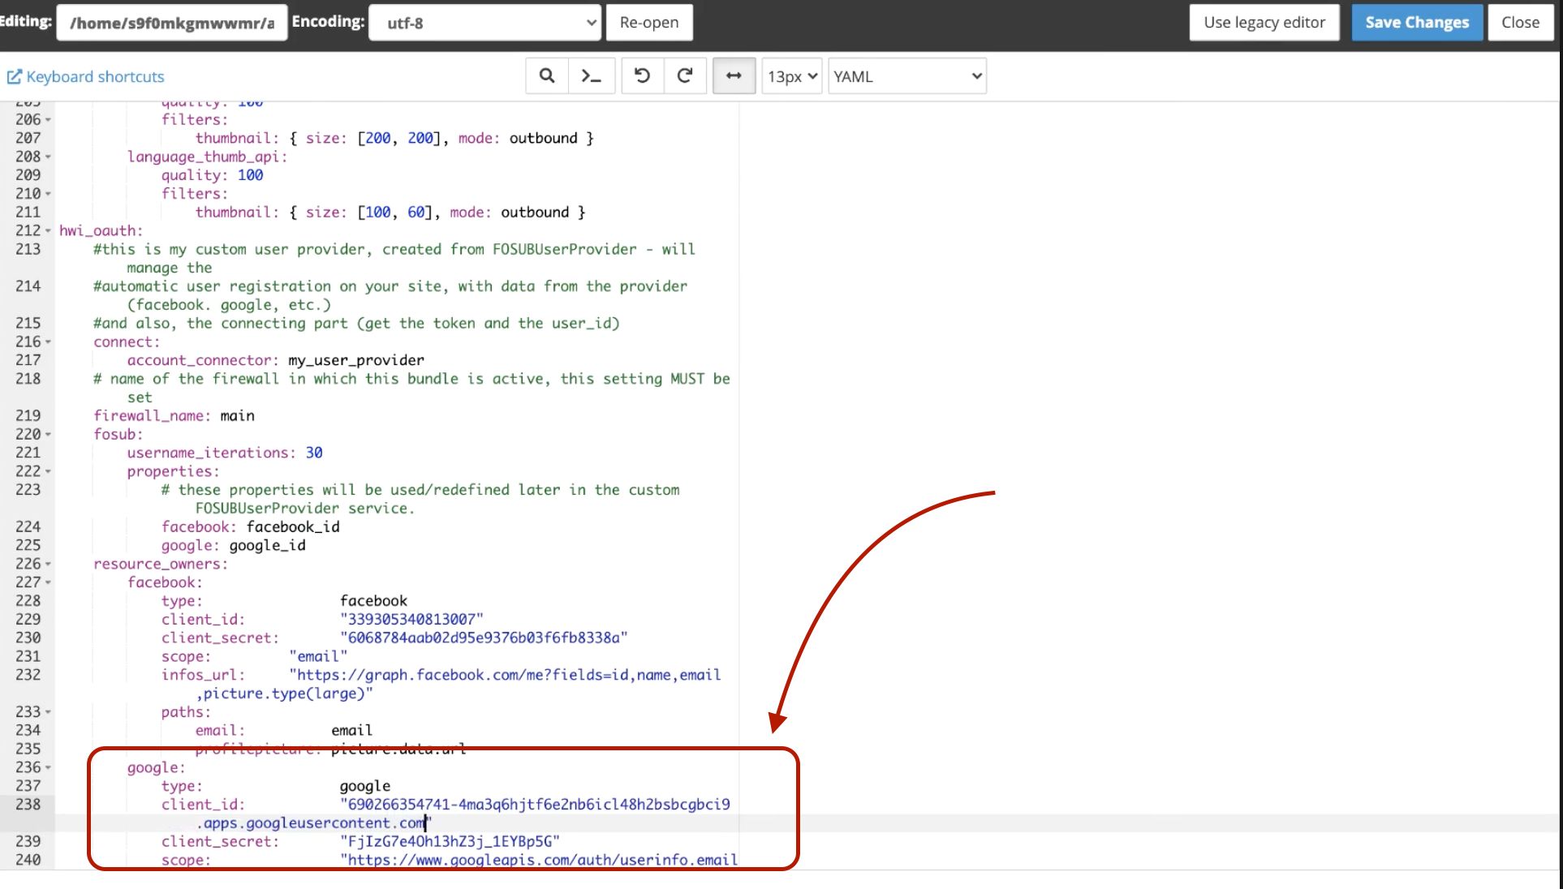
Task: Click the Re-open button
Action: click(x=648, y=23)
